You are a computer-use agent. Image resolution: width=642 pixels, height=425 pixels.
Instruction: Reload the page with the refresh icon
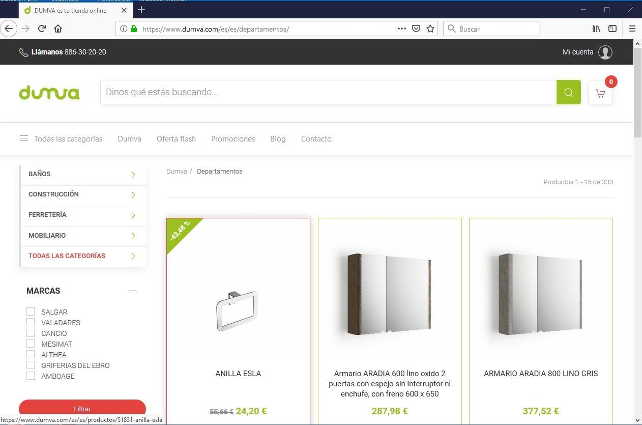click(x=42, y=29)
